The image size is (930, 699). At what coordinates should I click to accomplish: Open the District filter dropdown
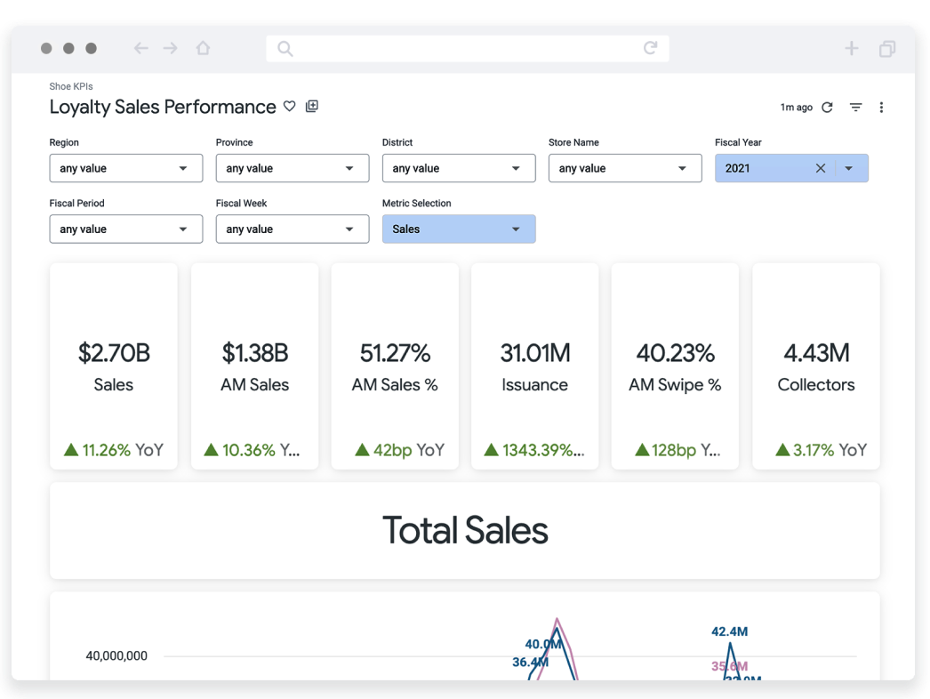(459, 168)
